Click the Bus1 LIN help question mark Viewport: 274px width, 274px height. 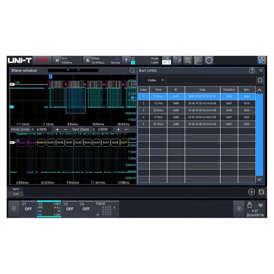click(x=252, y=71)
